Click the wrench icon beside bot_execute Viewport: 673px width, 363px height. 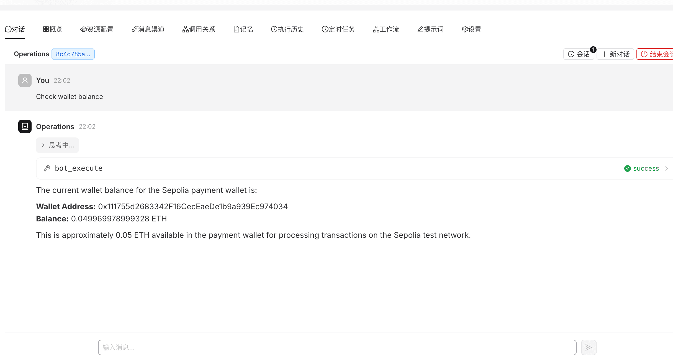[x=47, y=168]
